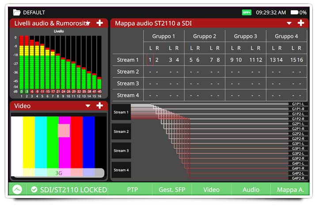This screenshot has height=206, width=318.
Task: Select the G2P2-R output label
Action: click(x=298, y=139)
